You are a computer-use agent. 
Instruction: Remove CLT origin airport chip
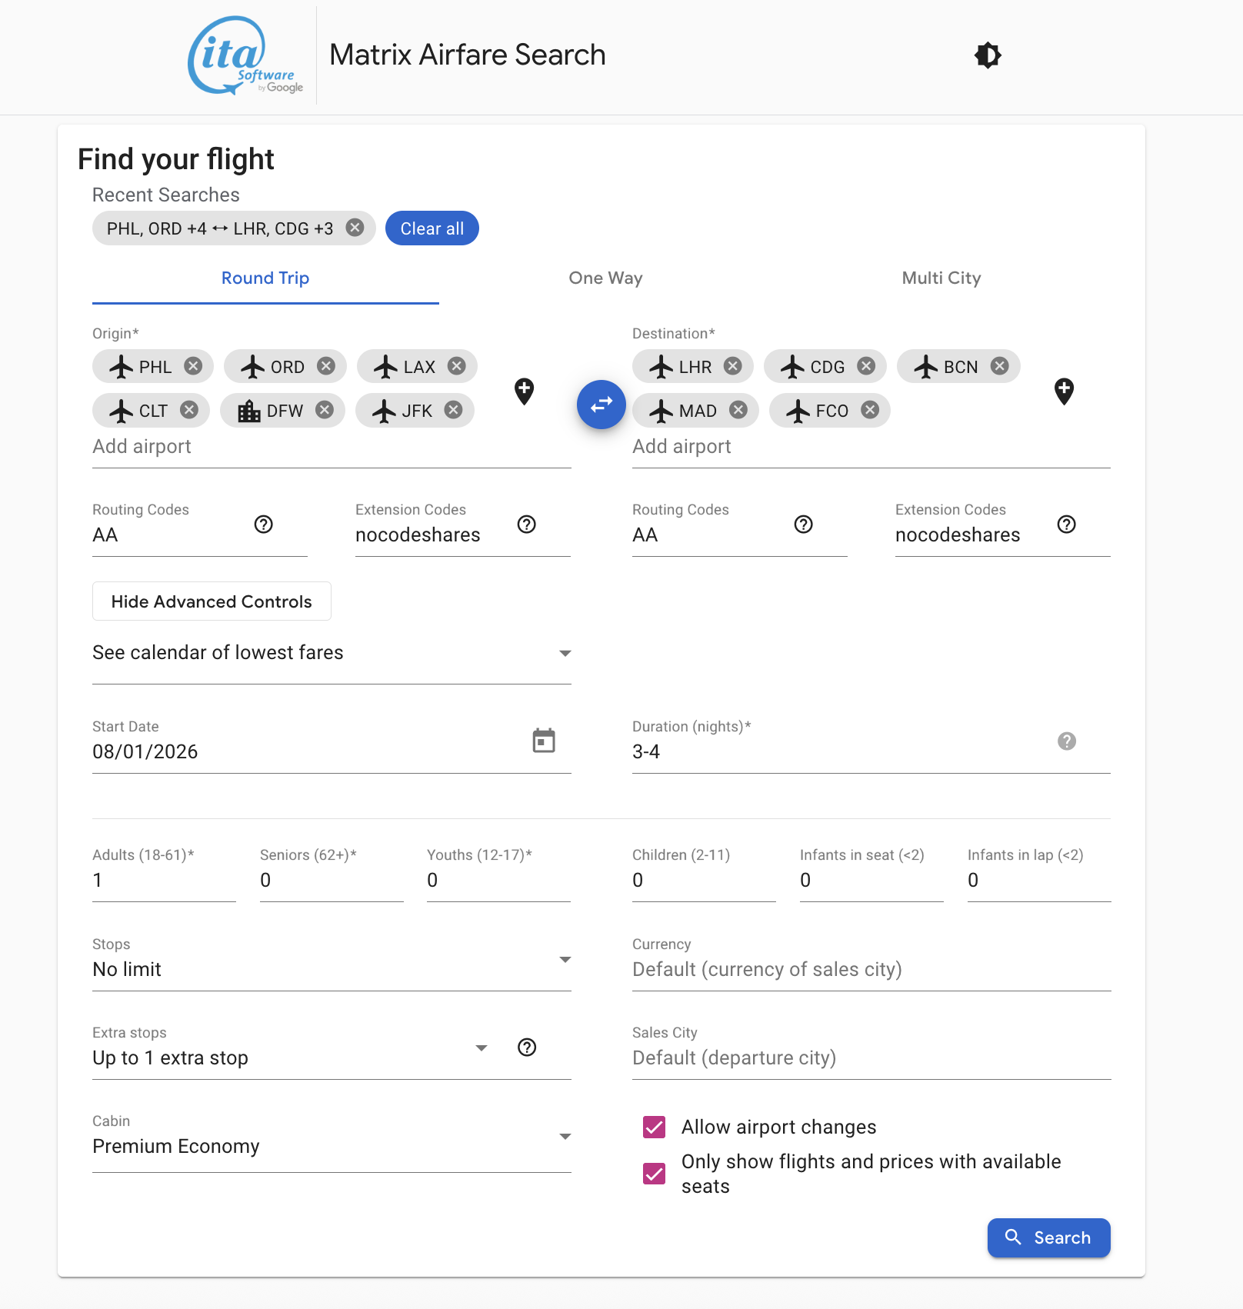tap(189, 410)
